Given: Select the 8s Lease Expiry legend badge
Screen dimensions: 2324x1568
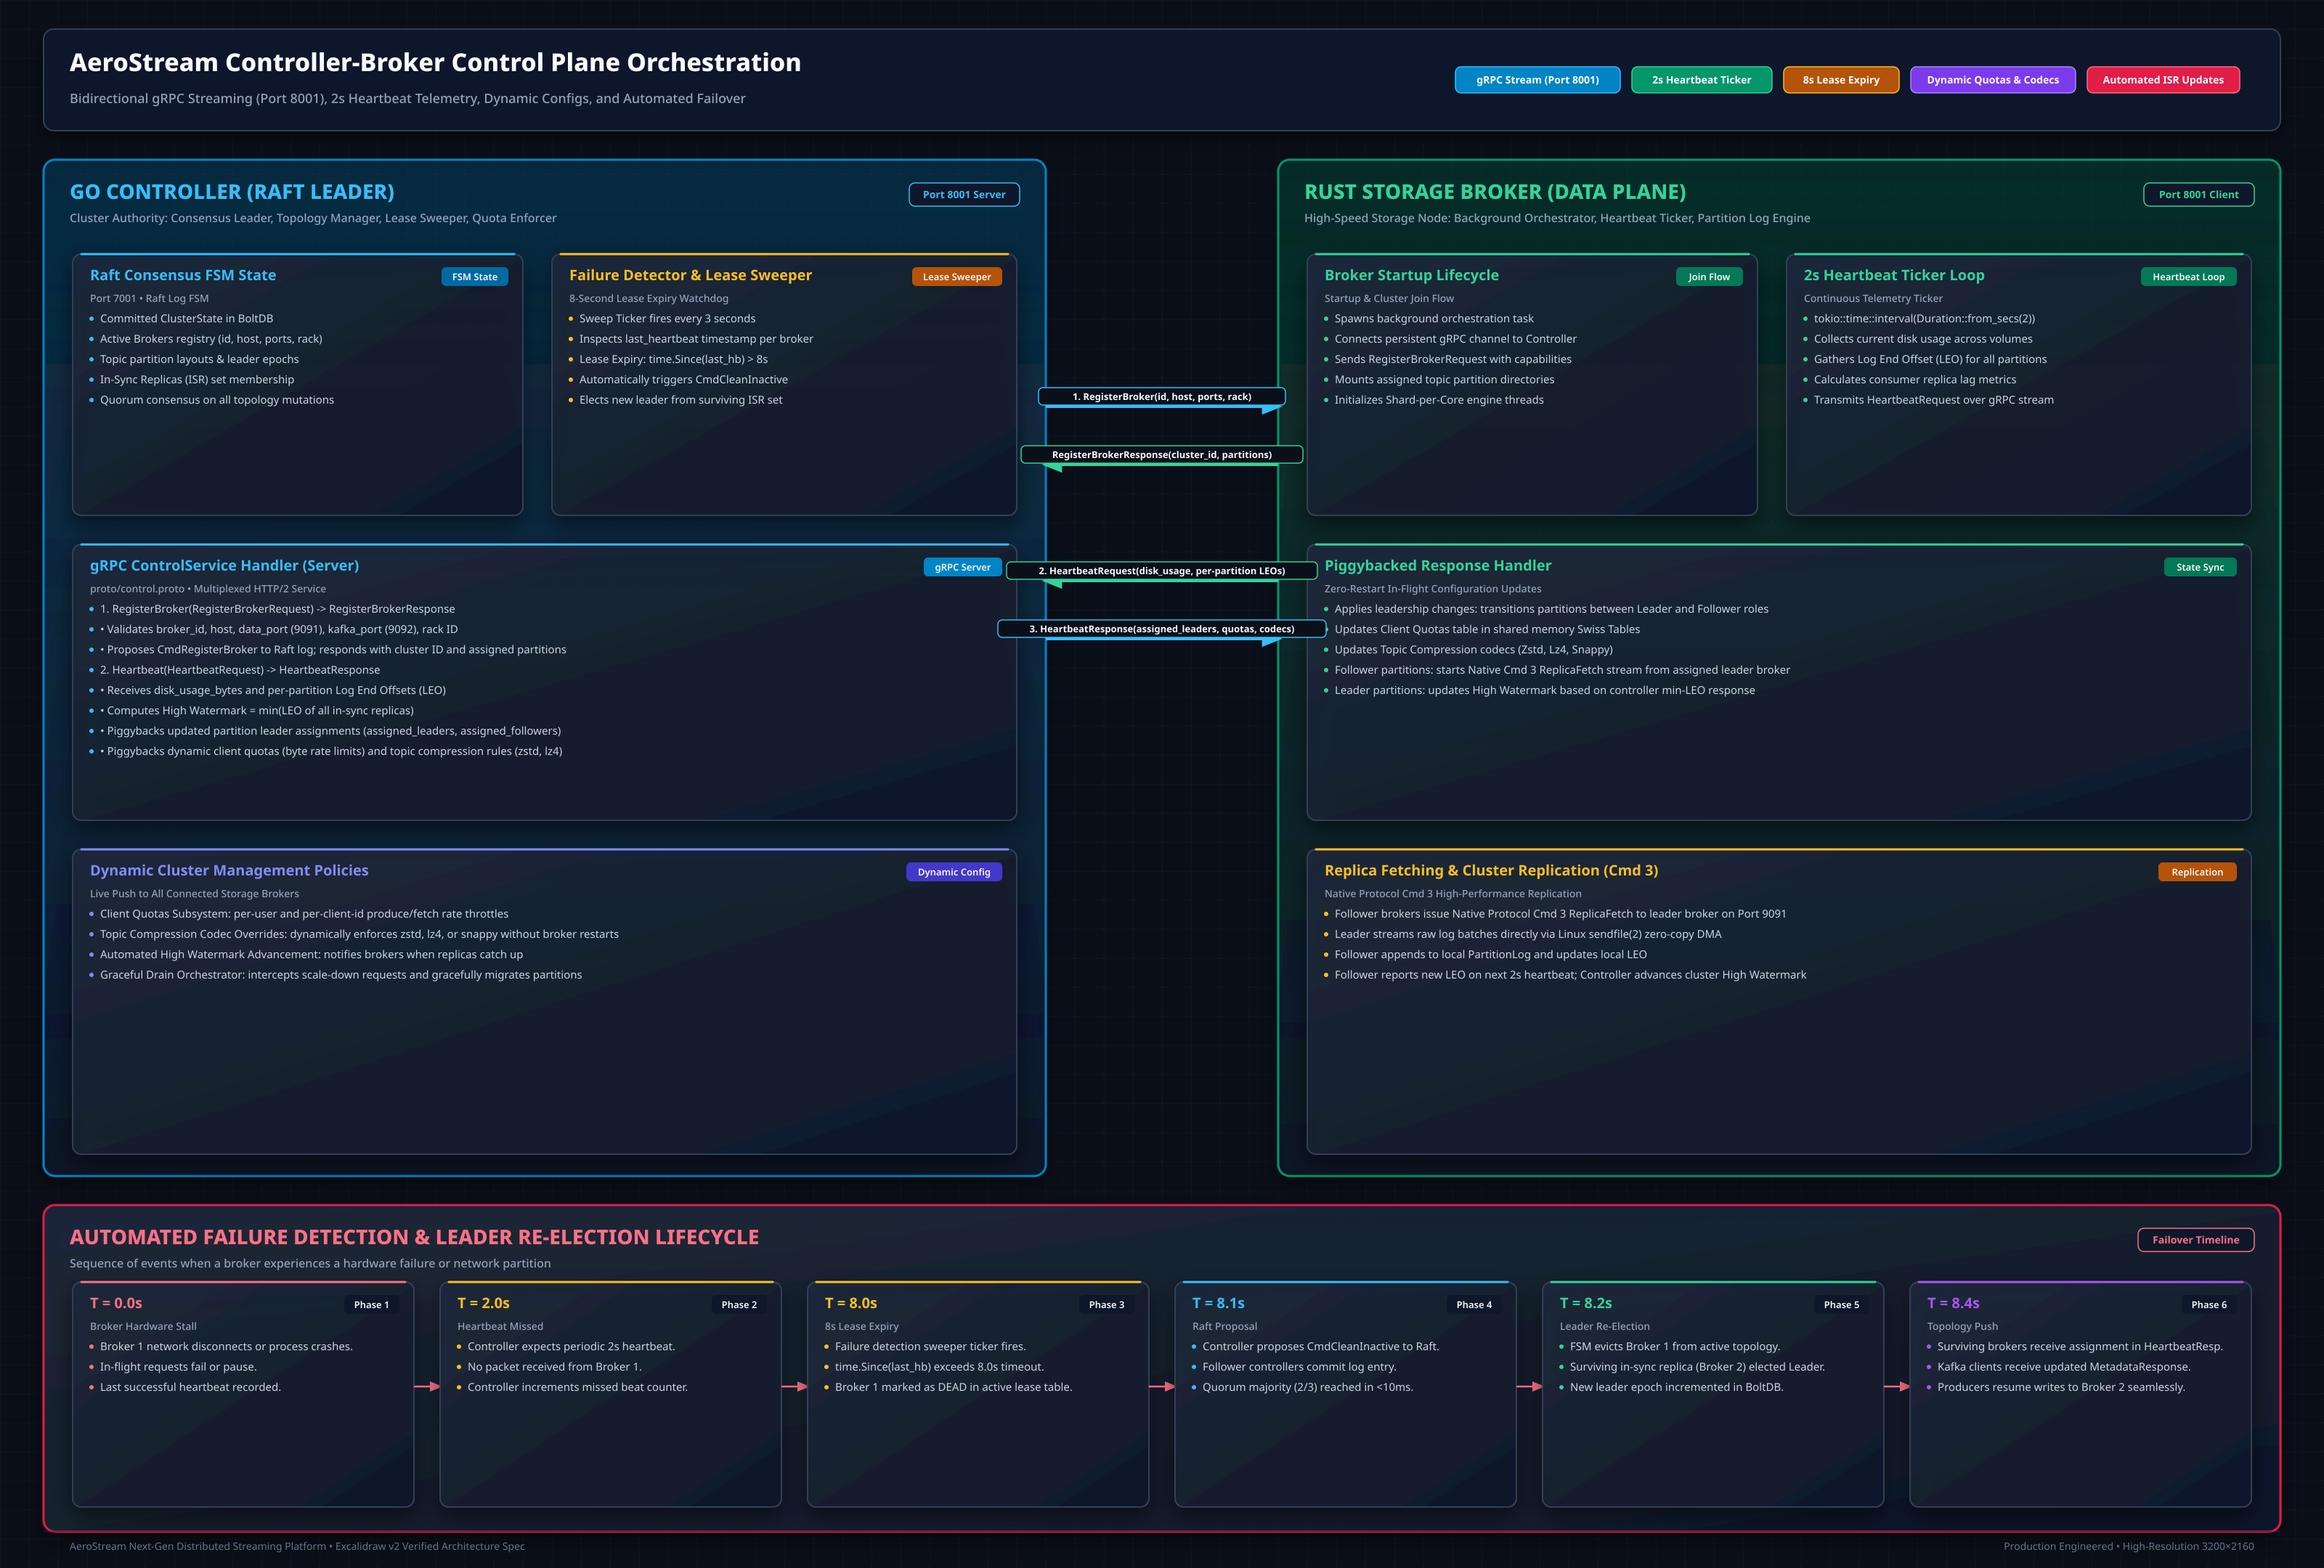Looking at the screenshot, I should (1840, 80).
